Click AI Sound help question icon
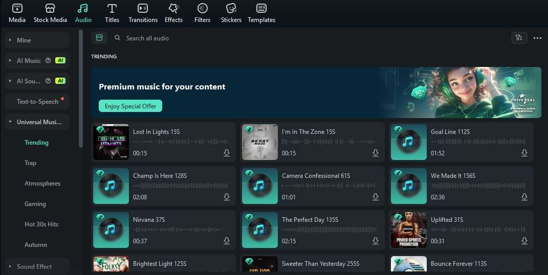This screenshot has height=275, width=548. [x=48, y=81]
